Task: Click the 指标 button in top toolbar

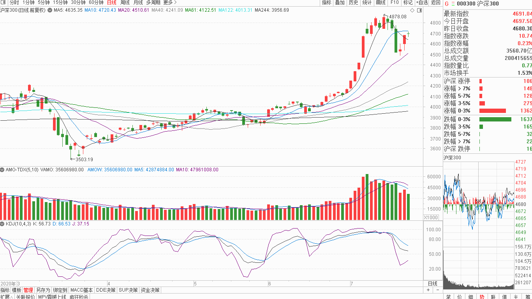Action: pos(326,3)
